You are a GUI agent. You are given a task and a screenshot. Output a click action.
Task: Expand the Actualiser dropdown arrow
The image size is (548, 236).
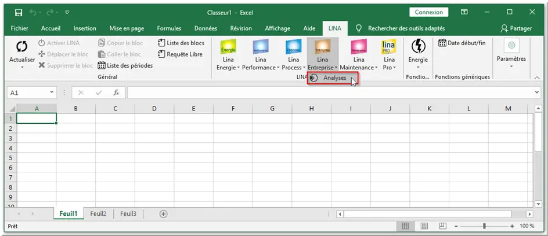(22, 67)
